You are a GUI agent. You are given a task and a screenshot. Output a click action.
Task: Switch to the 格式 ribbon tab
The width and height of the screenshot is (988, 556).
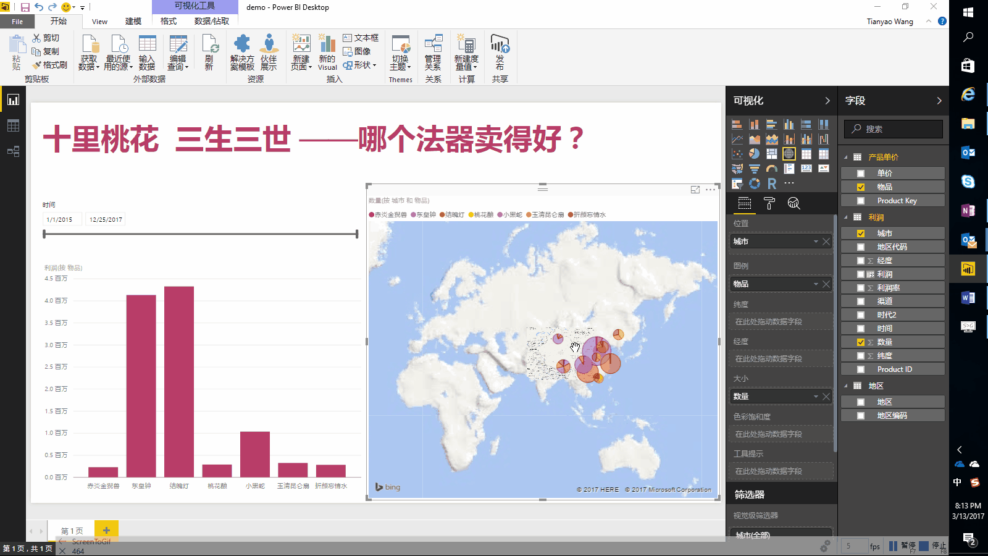coord(169,21)
